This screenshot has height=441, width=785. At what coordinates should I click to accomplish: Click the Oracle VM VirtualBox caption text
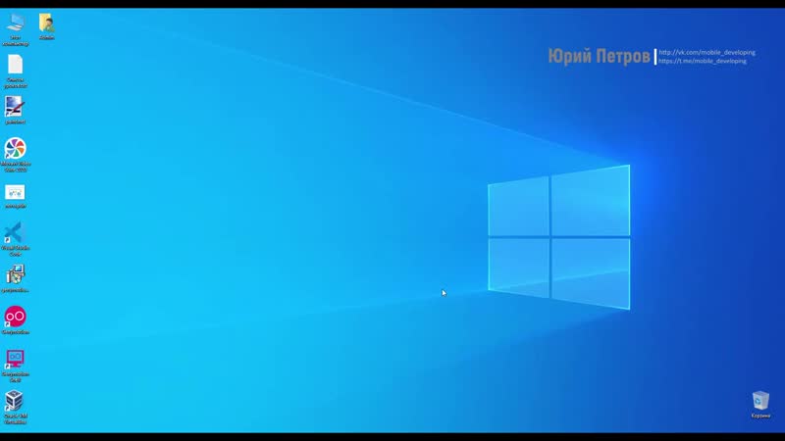coord(15,418)
